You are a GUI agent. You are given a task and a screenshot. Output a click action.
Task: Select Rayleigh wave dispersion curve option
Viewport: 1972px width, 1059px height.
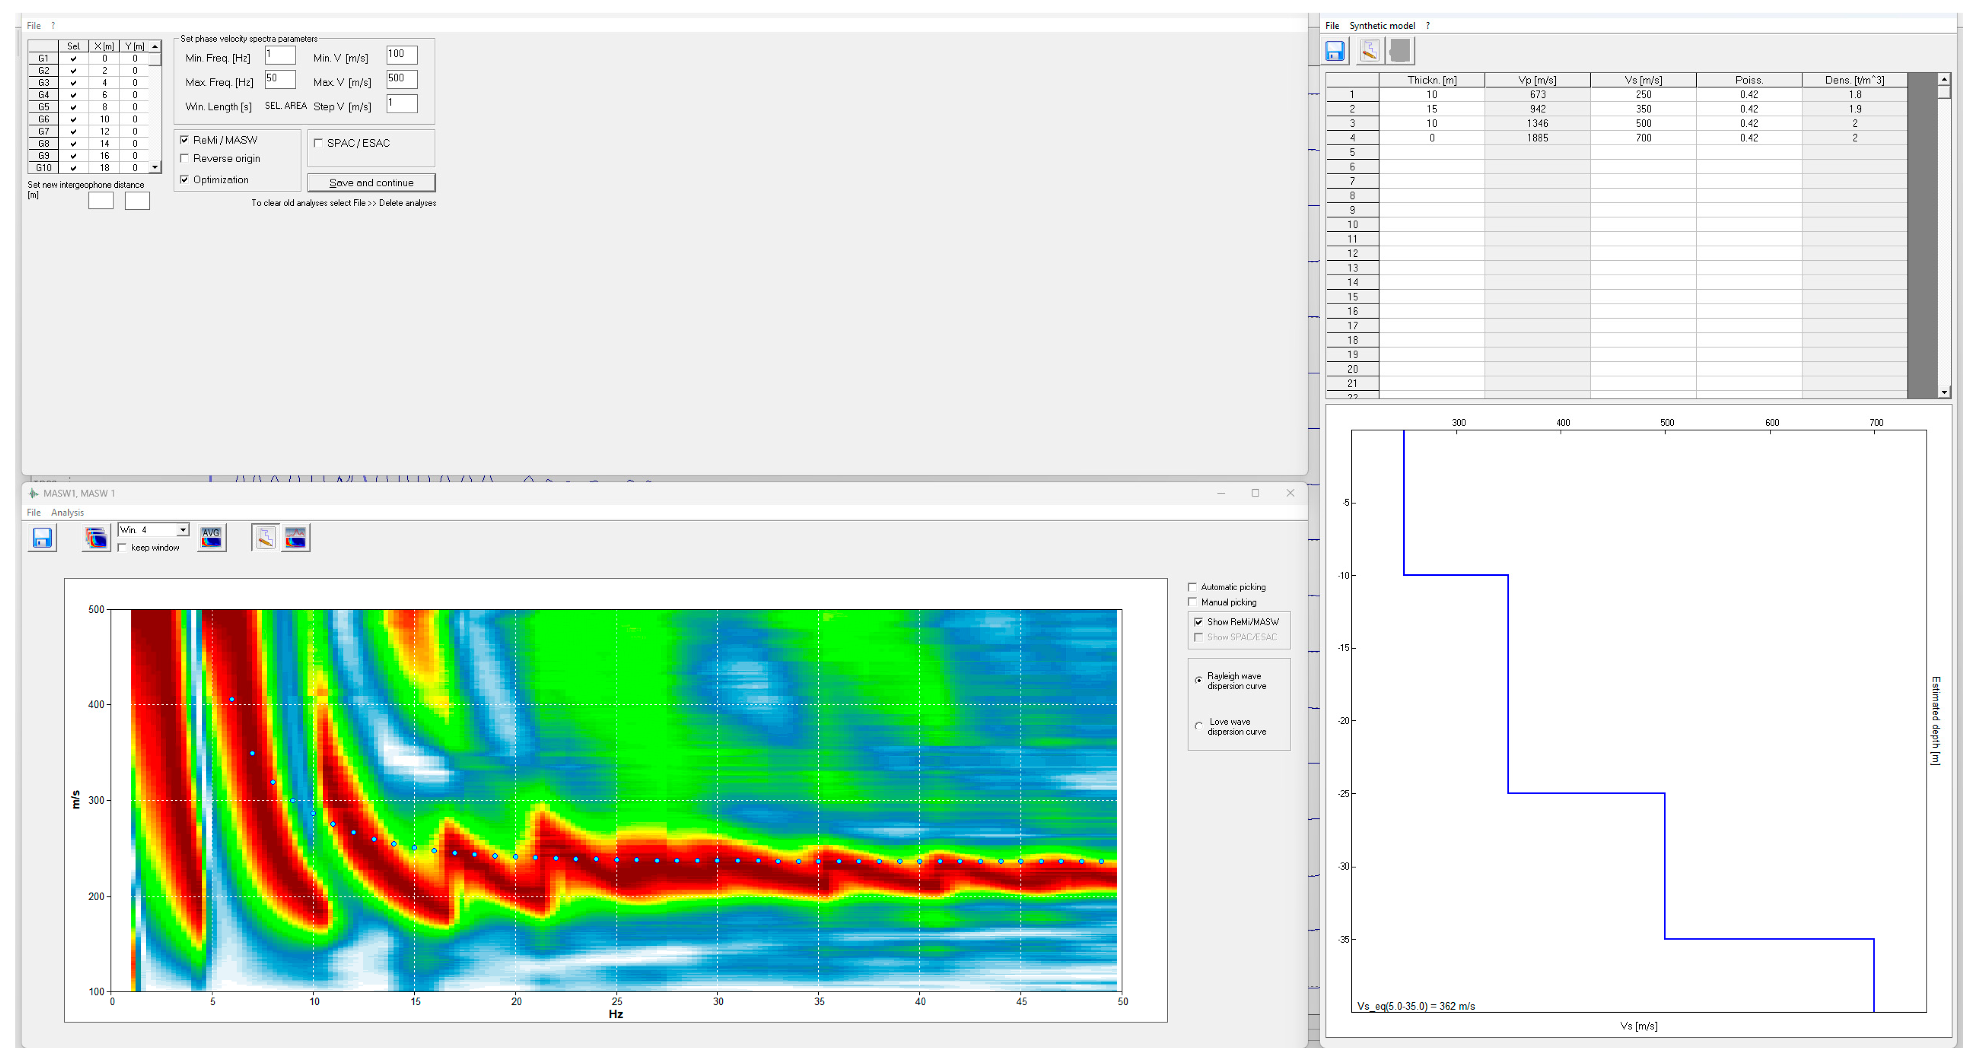coord(1199,680)
